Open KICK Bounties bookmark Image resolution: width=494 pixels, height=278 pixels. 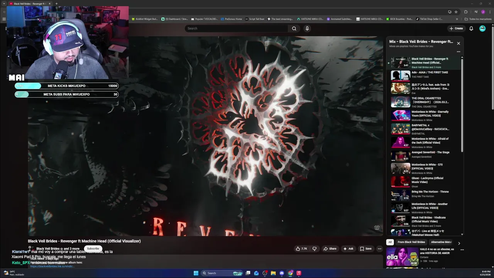(x=399, y=19)
